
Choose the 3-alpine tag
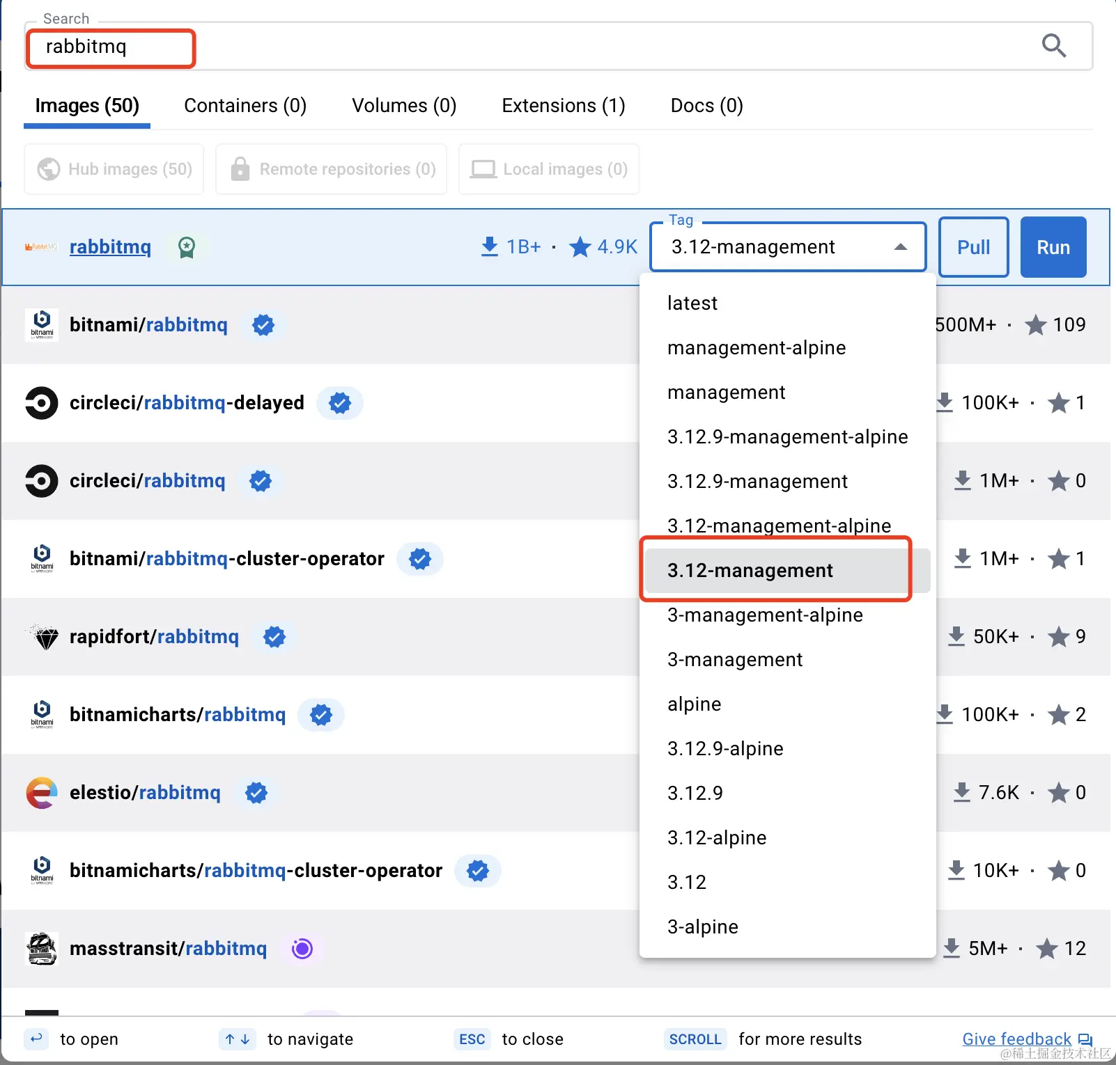point(788,927)
